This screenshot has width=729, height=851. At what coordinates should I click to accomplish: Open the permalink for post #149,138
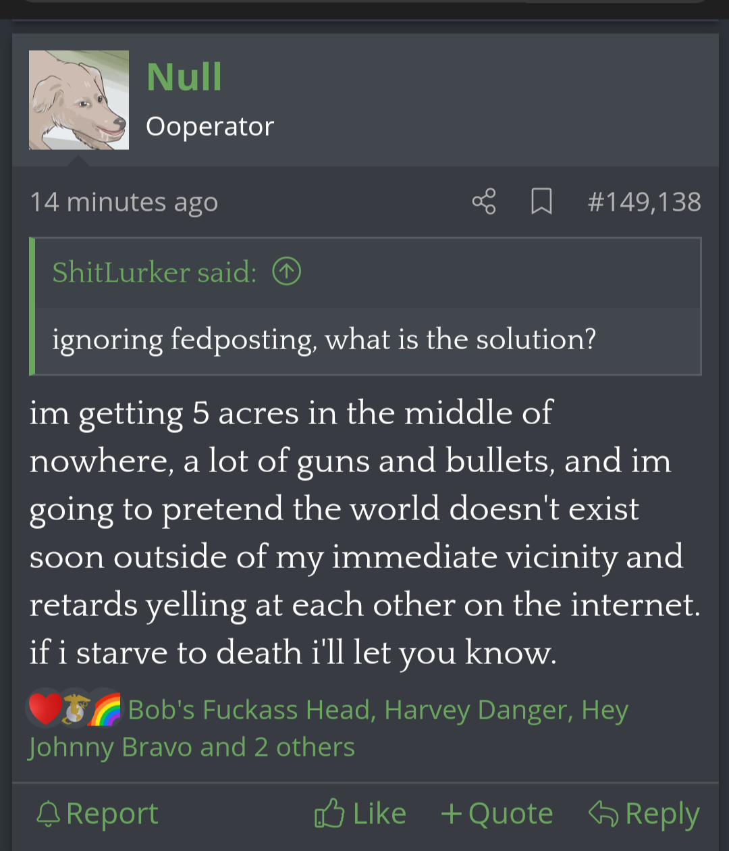tap(644, 201)
